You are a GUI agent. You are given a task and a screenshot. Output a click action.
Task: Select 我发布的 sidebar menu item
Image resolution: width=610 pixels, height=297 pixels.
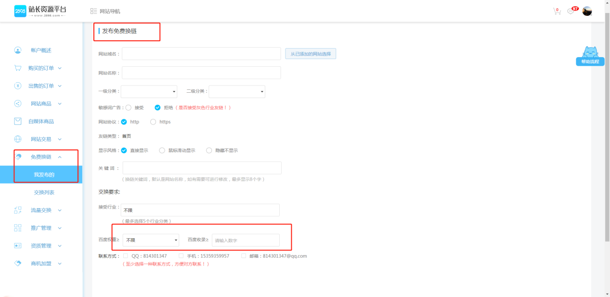(44, 174)
